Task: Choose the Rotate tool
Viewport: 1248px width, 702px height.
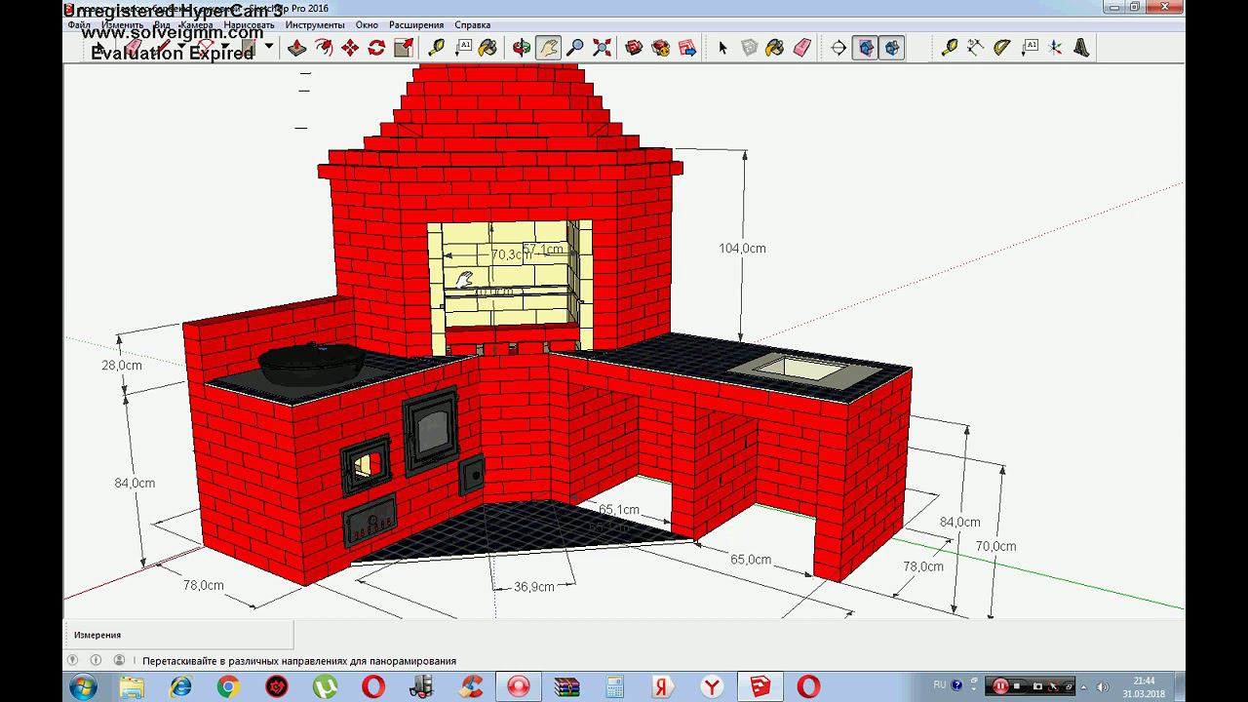Action: pyautogui.click(x=376, y=48)
